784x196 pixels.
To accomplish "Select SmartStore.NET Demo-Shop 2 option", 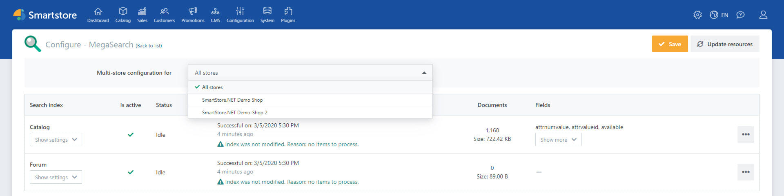I will click(x=235, y=113).
